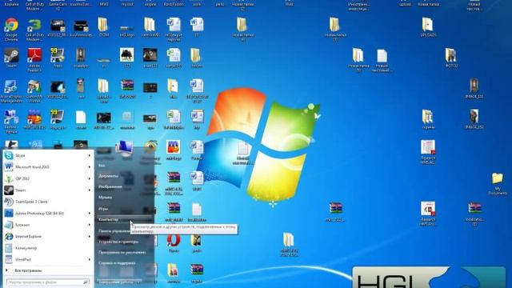Open Документы in the Start menu
The image size is (512, 288).
tap(109, 176)
